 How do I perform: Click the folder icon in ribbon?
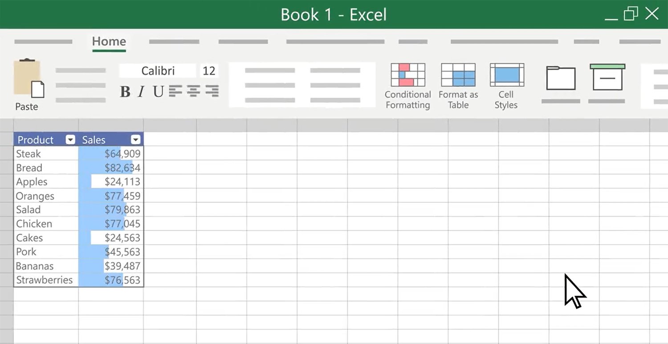click(x=561, y=78)
